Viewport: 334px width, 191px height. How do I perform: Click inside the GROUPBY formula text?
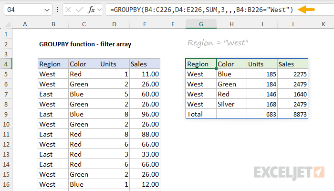tap(201, 10)
